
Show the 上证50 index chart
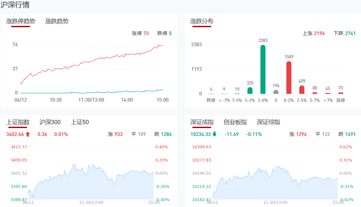pos(80,122)
